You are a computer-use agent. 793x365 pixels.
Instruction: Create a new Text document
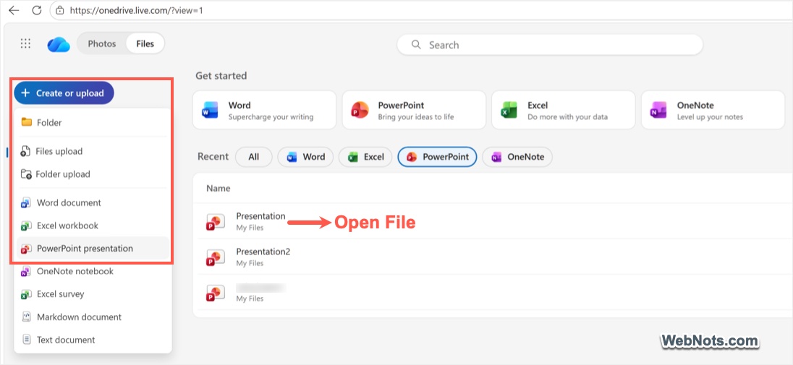tap(93, 340)
